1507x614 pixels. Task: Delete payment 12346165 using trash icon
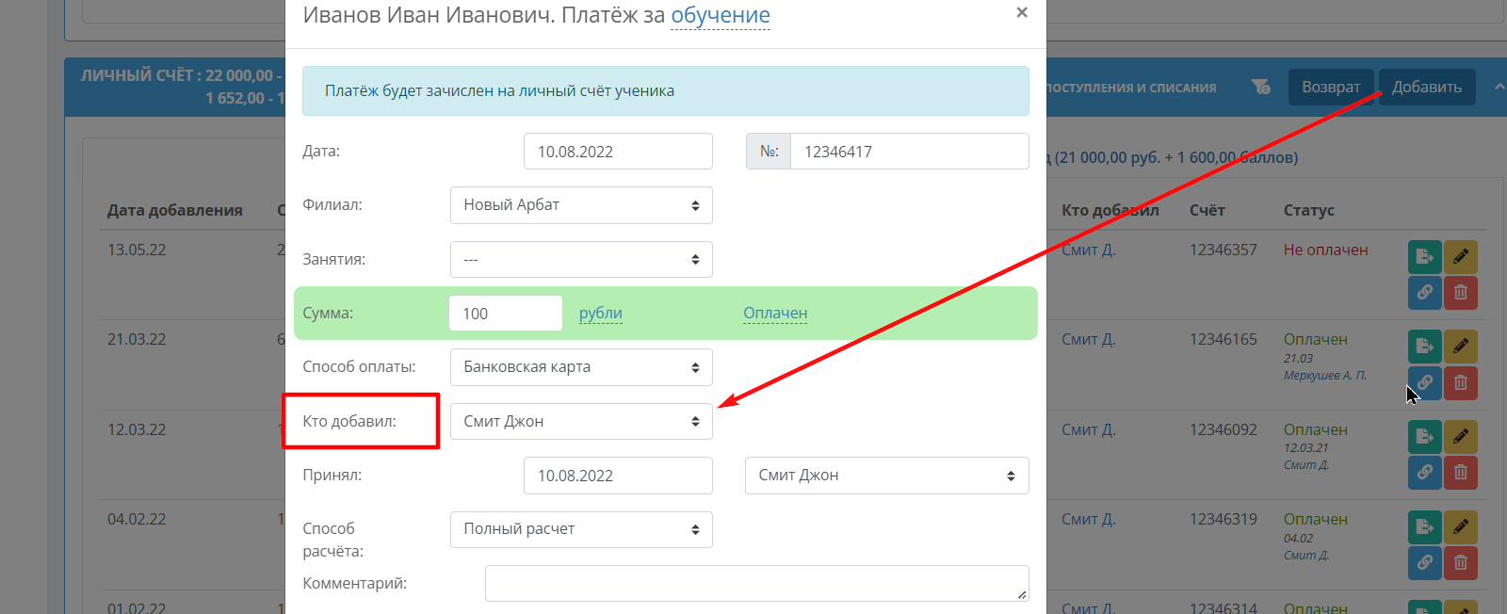(1461, 382)
